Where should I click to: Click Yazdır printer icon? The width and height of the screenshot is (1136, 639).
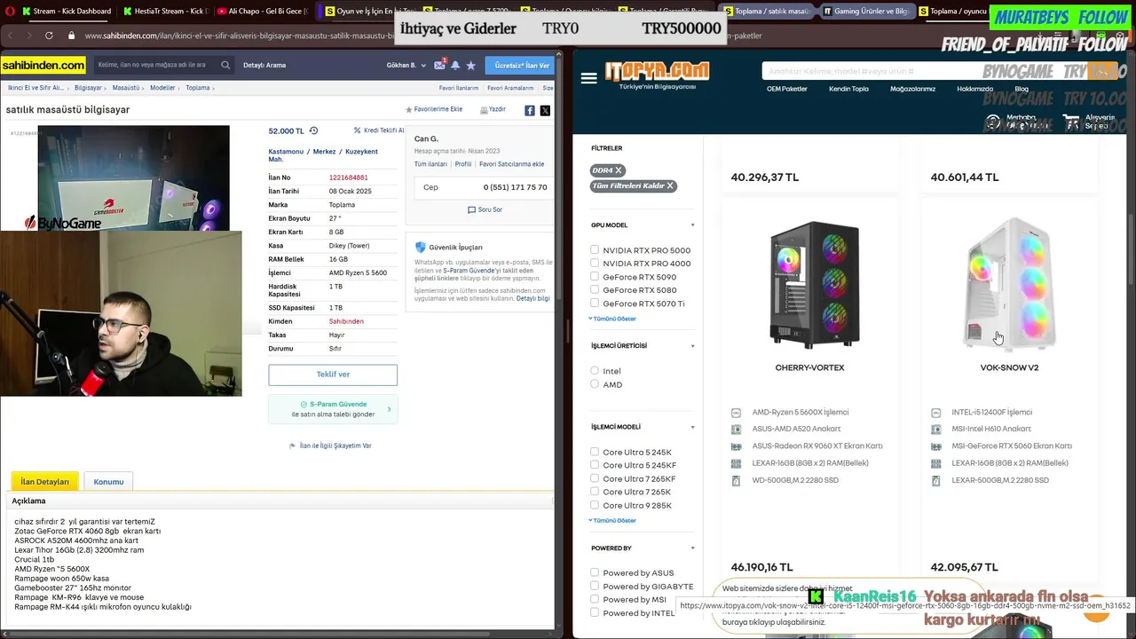point(484,109)
